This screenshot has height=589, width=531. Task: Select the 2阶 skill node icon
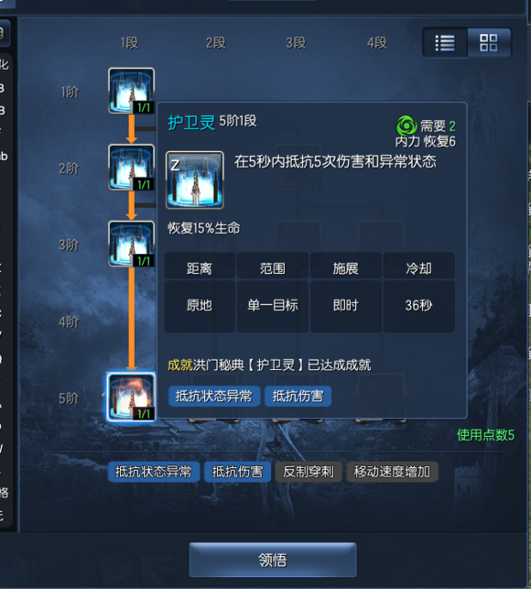click(131, 168)
